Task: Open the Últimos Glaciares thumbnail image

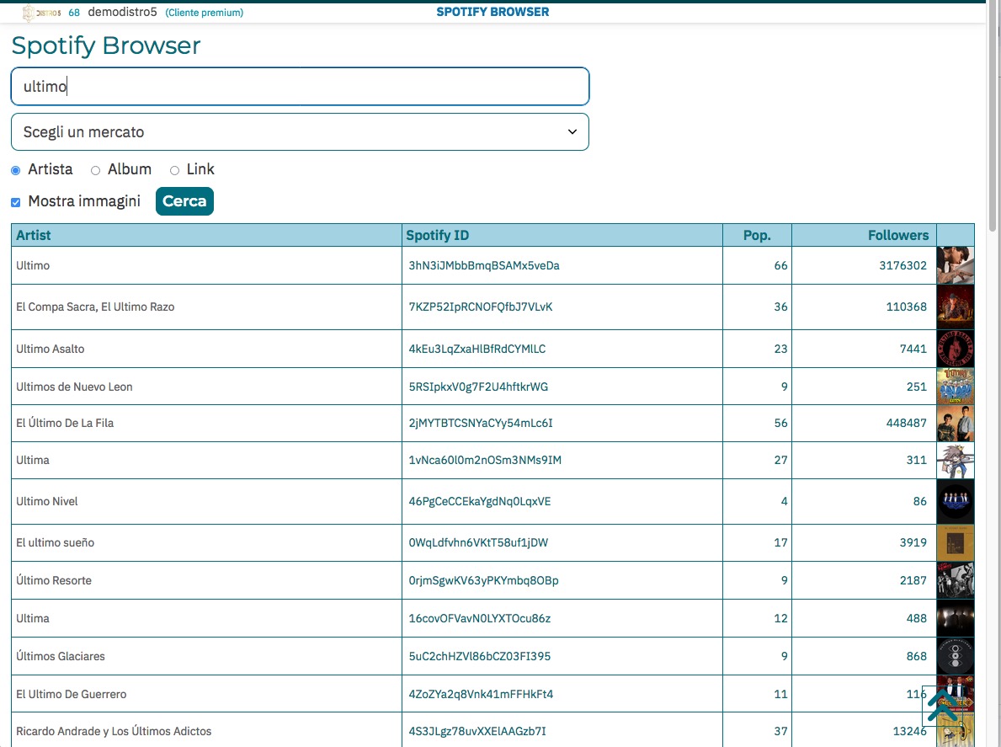Action: pos(955,656)
